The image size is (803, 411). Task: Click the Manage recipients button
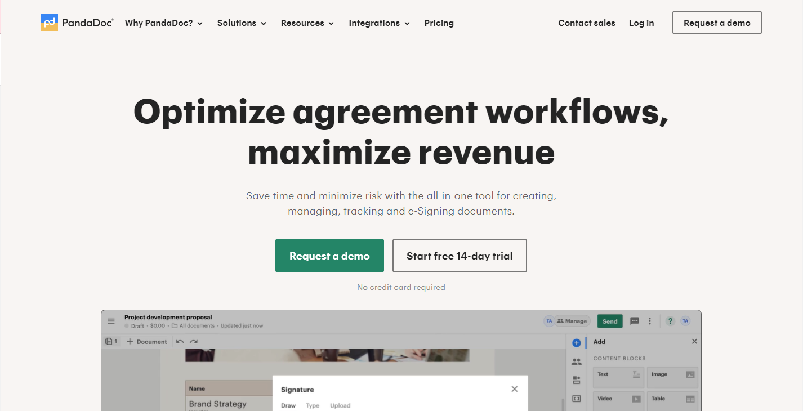click(572, 321)
